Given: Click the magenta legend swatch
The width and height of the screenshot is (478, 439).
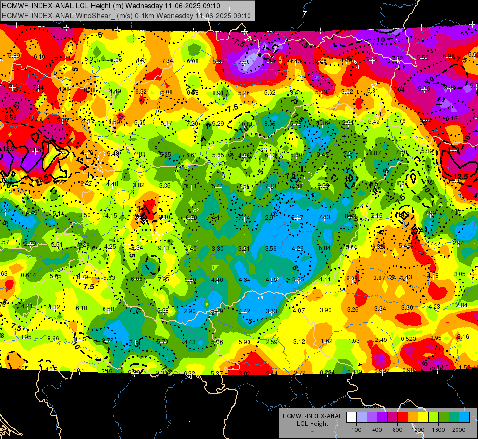Looking at the screenshot, I should tap(393, 418).
